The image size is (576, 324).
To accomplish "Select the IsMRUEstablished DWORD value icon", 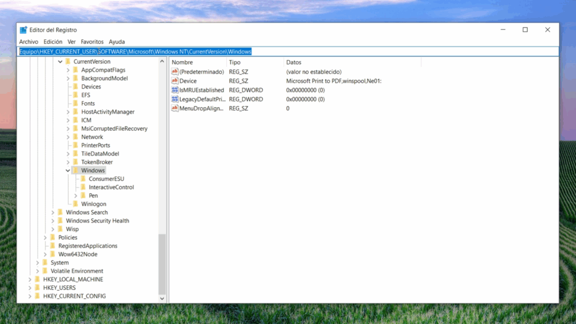I will (175, 90).
